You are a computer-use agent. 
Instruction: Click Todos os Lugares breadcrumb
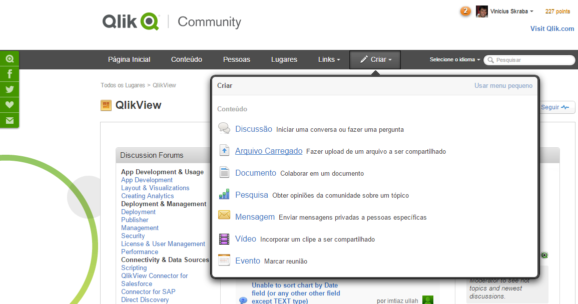tap(123, 85)
